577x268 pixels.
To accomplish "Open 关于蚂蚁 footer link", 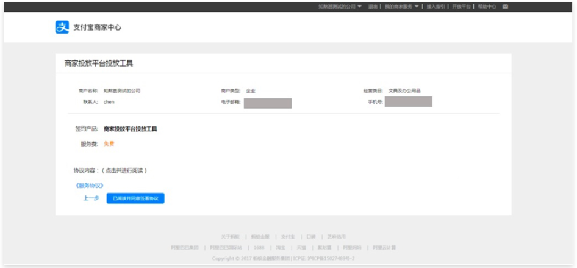I will (231, 237).
